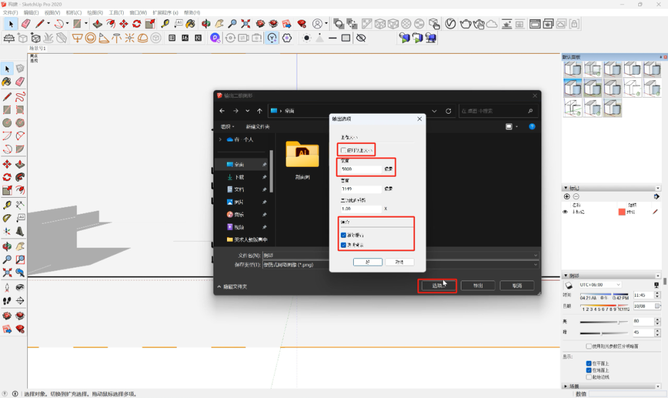The height and width of the screenshot is (398, 668).
Task: Toggle visibility eye of the untagged row
Action: (565, 211)
